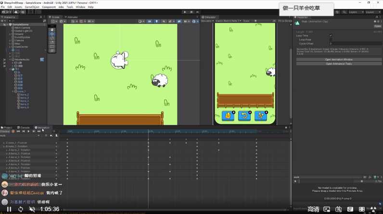
Task: Go to first keyframe in Animation
Action: (x=18, y=131)
